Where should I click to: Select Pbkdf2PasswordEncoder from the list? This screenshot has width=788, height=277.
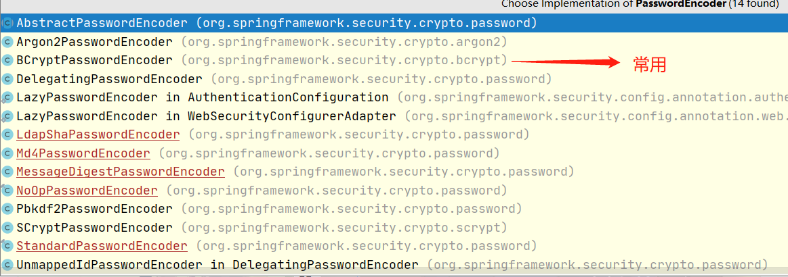tap(94, 209)
